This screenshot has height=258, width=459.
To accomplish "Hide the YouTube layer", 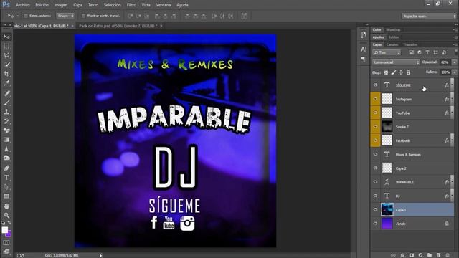I will [x=375, y=113].
